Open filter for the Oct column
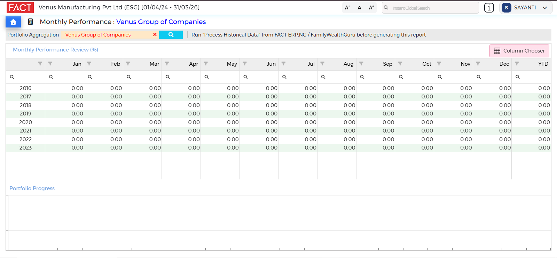 tap(400, 64)
